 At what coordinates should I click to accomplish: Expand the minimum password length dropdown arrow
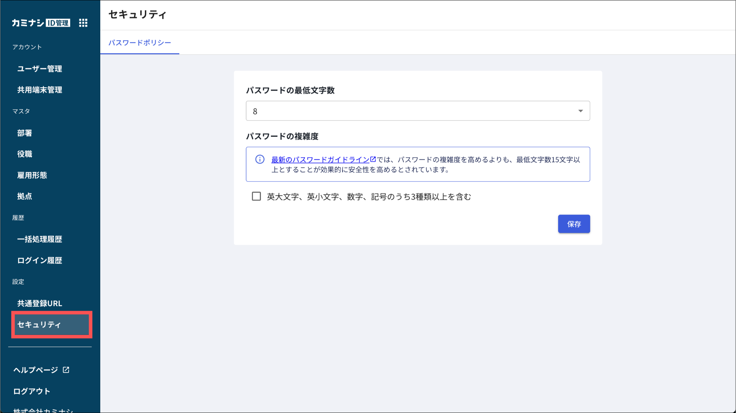[x=580, y=111]
